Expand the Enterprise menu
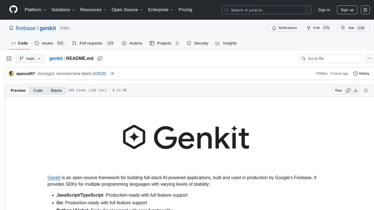 [161, 10]
